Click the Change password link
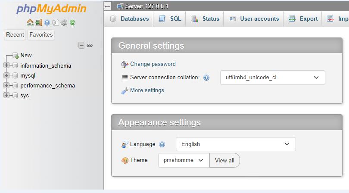349x193 pixels. click(x=153, y=64)
